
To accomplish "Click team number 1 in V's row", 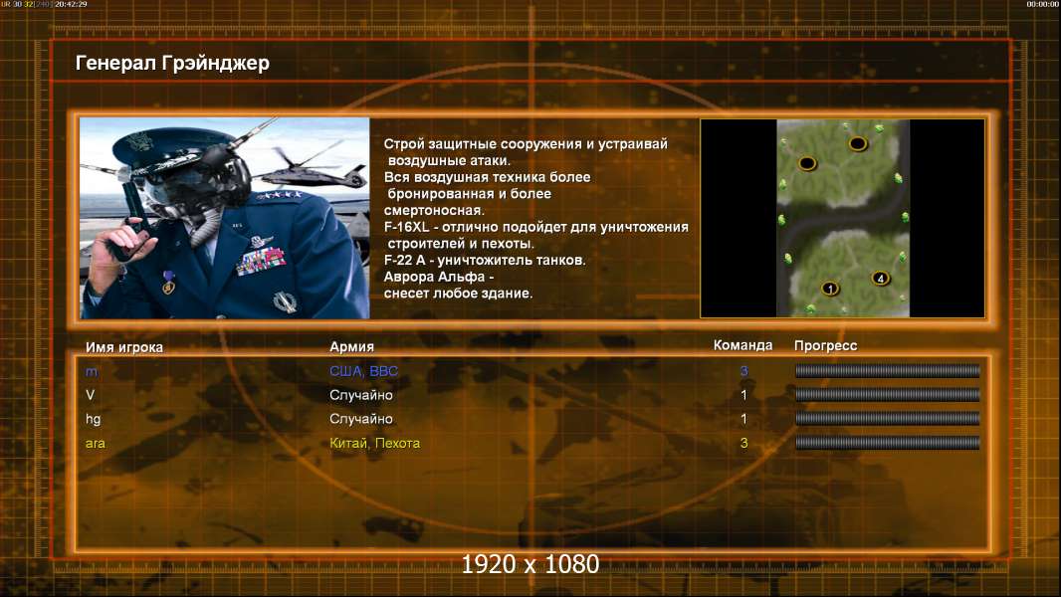I will tap(743, 395).
